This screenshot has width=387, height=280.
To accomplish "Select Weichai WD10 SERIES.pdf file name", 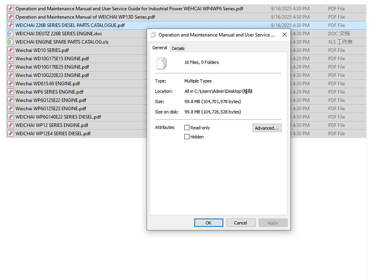I will (x=42, y=50).
